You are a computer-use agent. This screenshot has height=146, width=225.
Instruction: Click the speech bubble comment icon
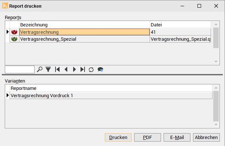pyautogui.click(x=100, y=70)
